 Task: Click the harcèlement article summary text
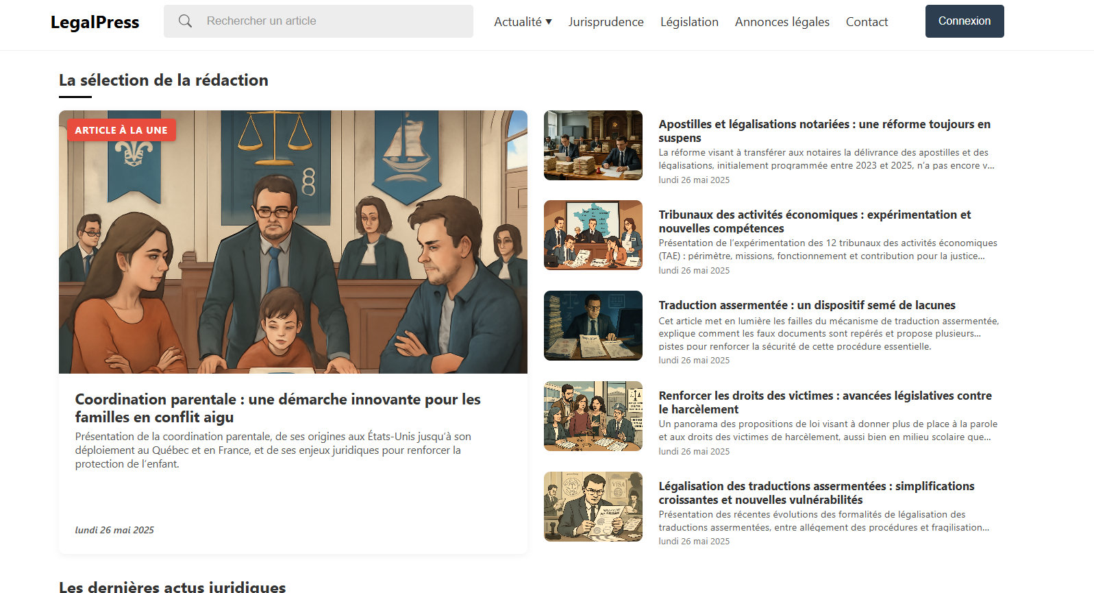[828, 431]
